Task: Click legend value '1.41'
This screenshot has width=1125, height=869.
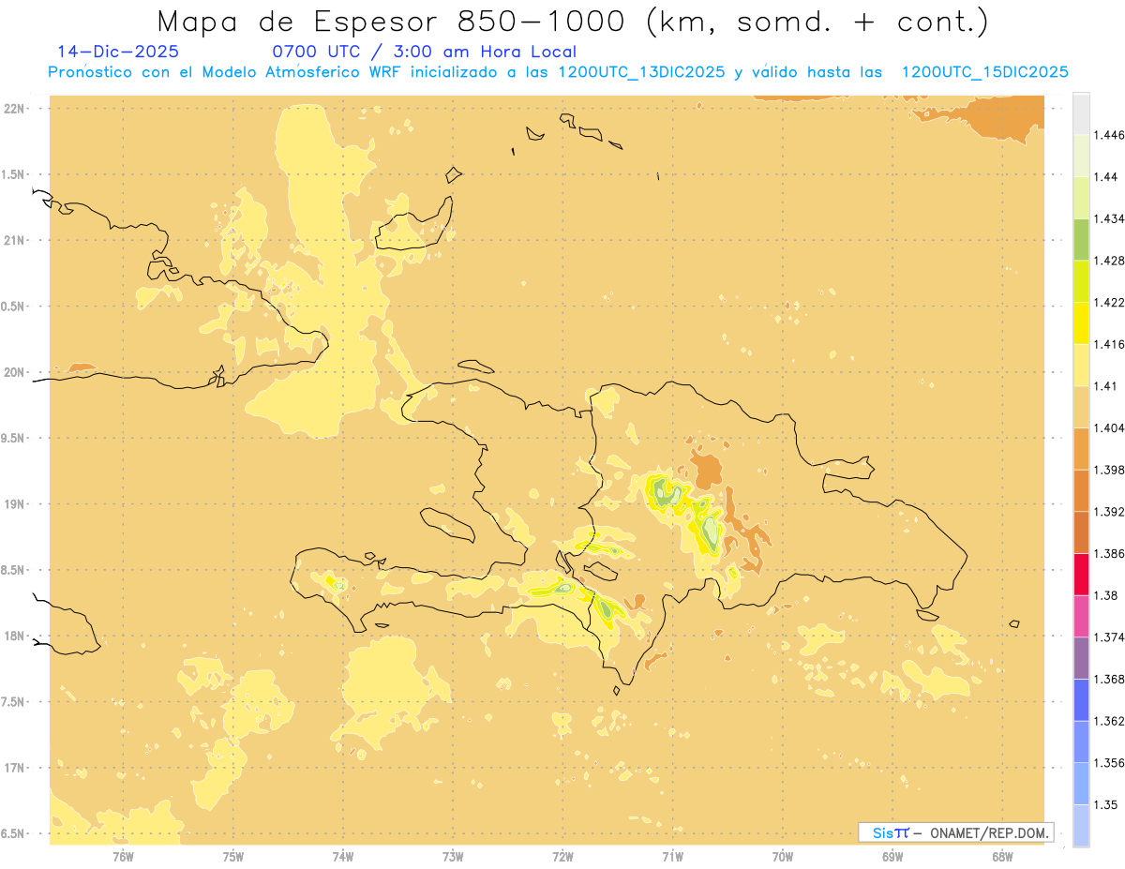Action: click(x=1105, y=385)
